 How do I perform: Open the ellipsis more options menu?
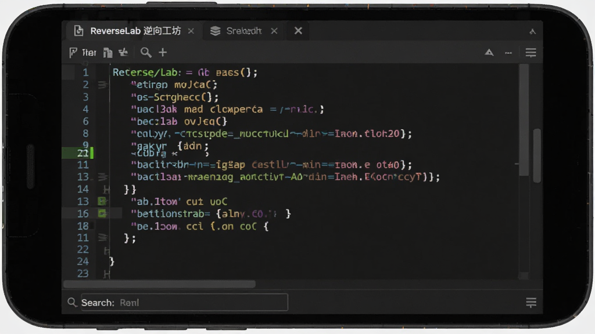pos(508,53)
